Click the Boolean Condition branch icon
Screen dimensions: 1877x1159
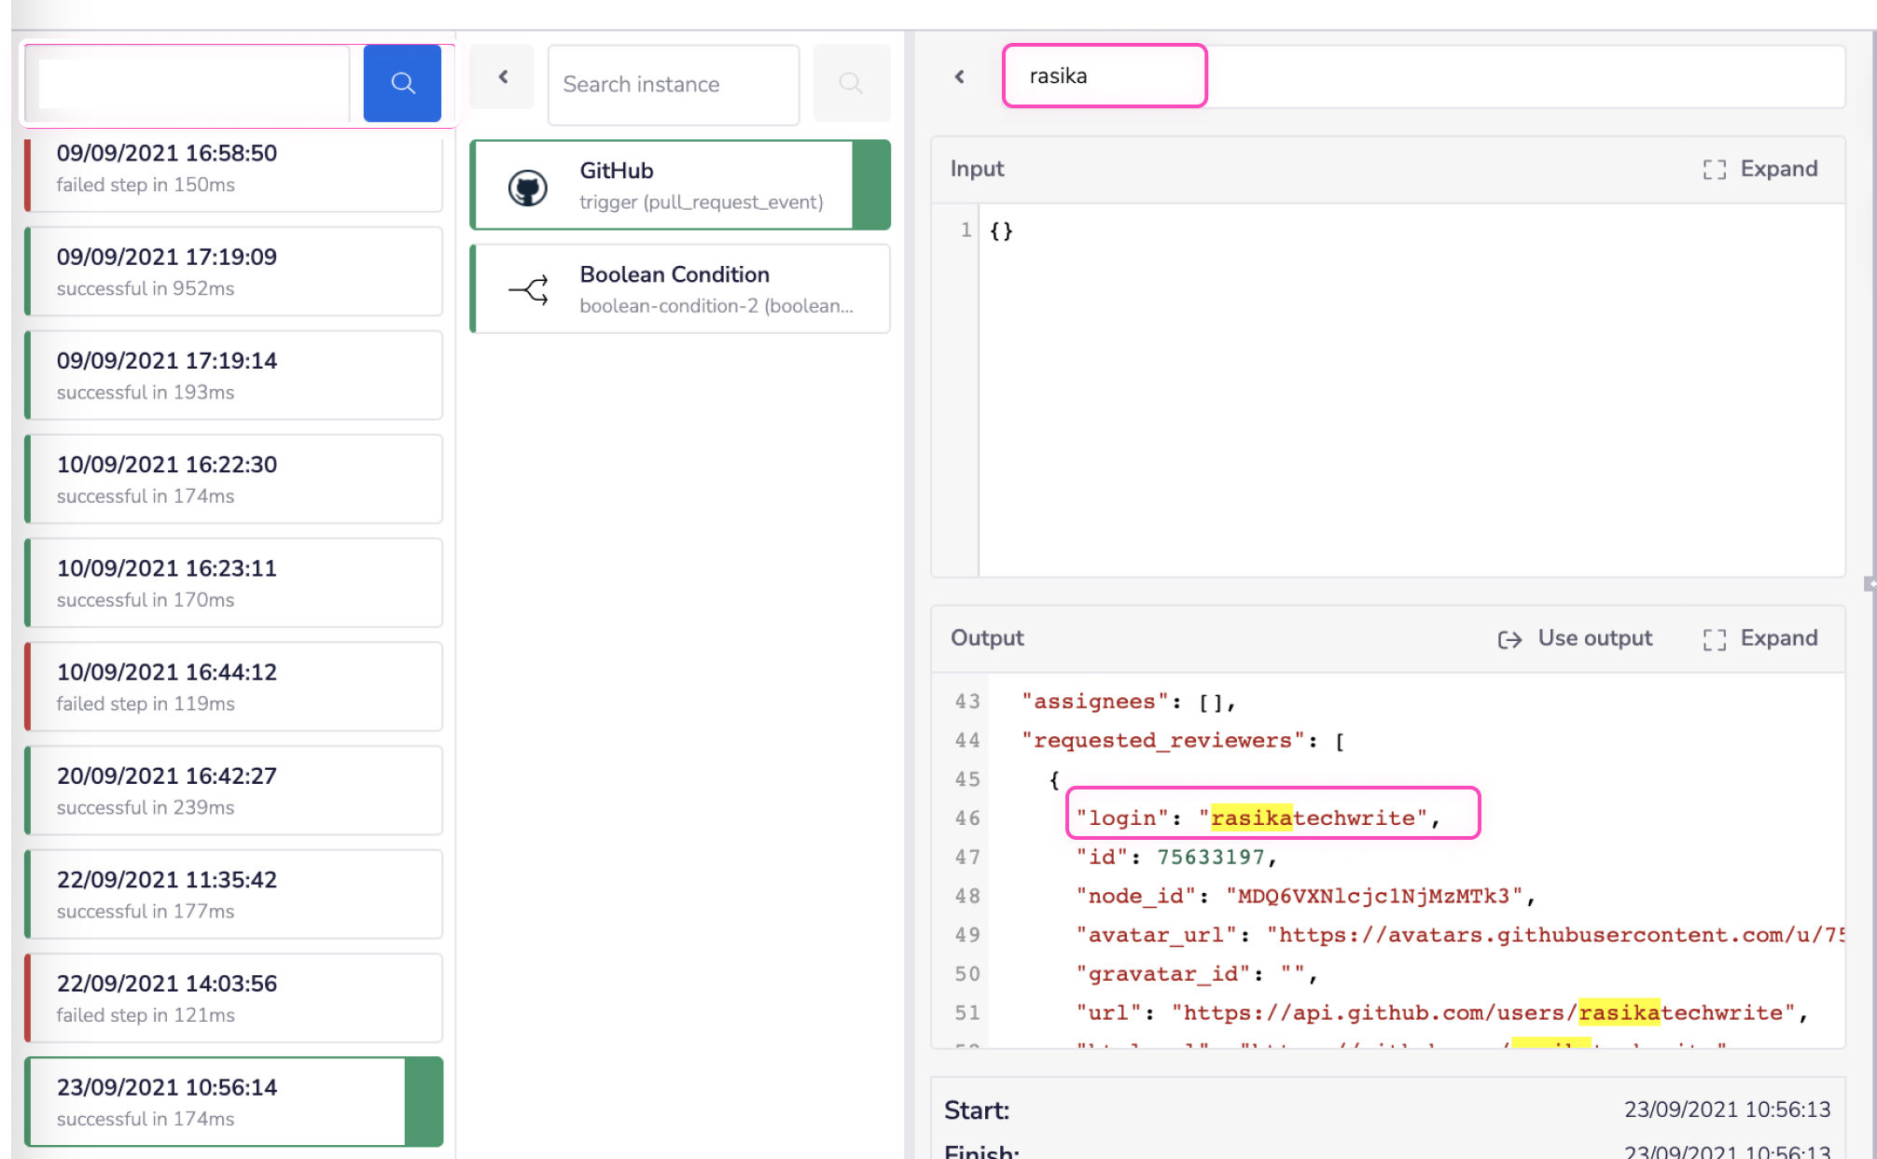pyautogui.click(x=529, y=289)
